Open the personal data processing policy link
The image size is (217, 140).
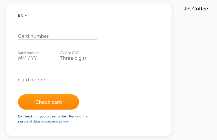(x=43, y=121)
